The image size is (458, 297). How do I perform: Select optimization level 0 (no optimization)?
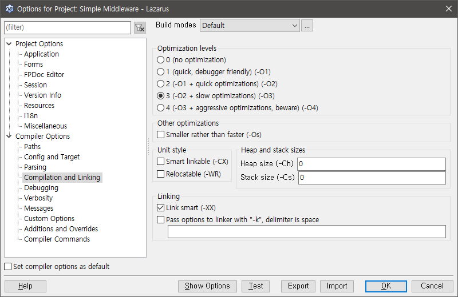[x=161, y=59]
